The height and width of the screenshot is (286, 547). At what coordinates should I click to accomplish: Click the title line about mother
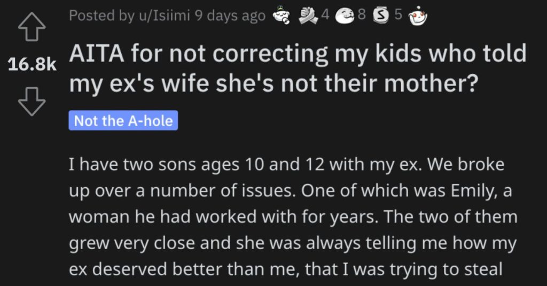[273, 84]
